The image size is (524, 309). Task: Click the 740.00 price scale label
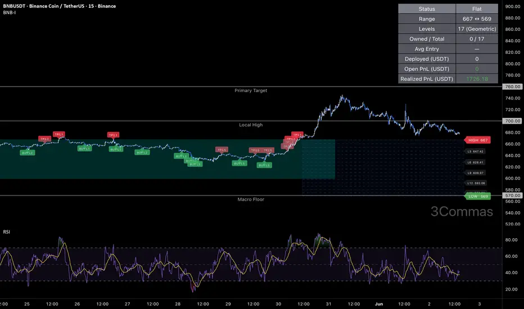513,98
